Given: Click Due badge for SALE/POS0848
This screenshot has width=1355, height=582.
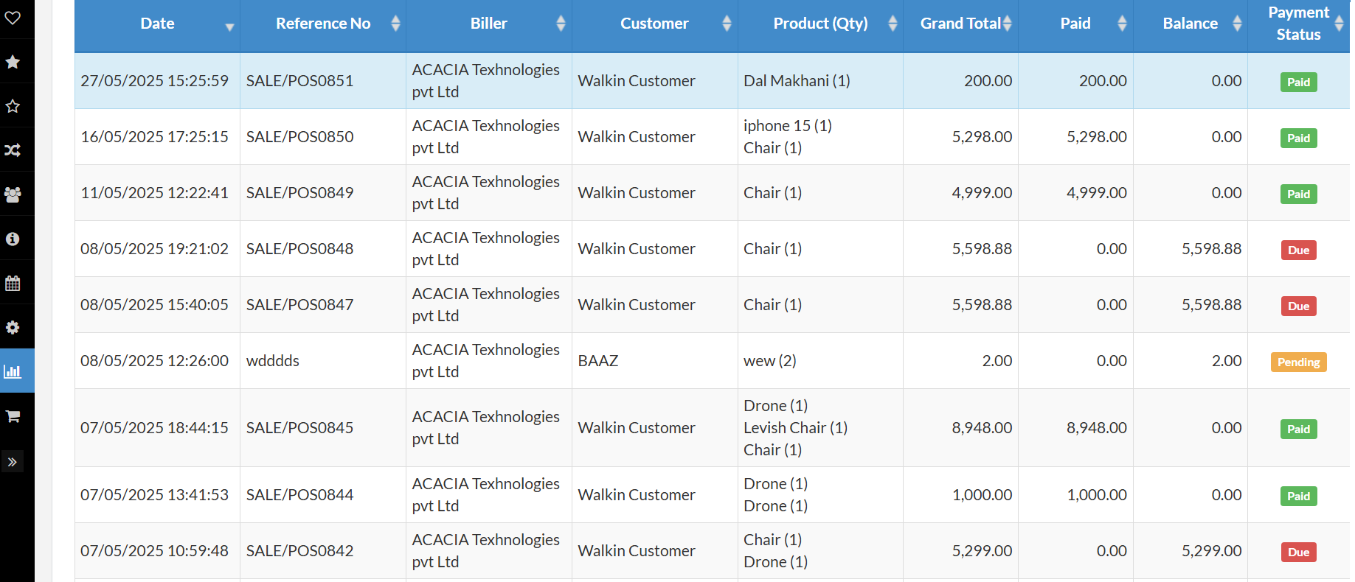Looking at the screenshot, I should click(1298, 250).
